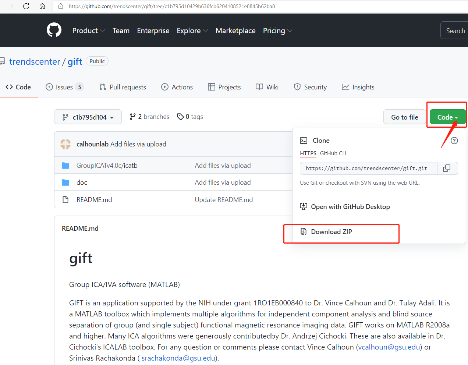Click the Public visibility badge

[97, 61]
